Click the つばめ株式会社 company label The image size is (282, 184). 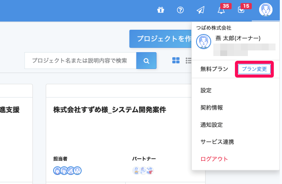(214, 28)
